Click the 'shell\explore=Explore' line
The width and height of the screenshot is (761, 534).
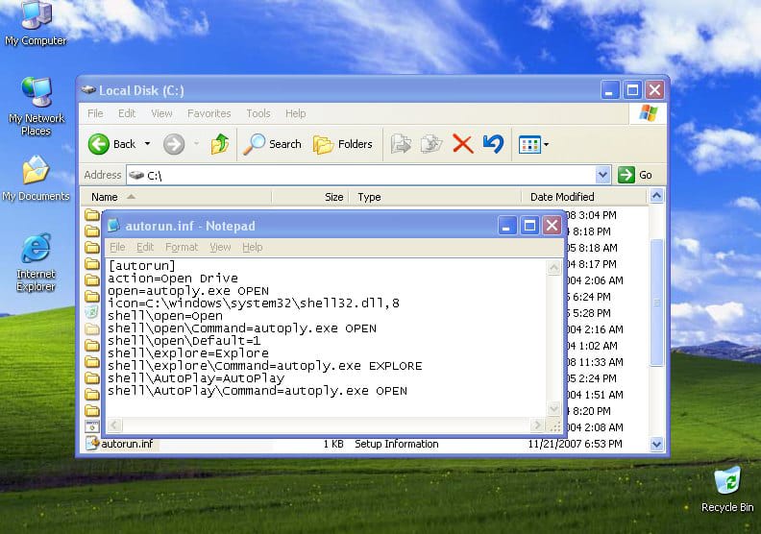188,353
